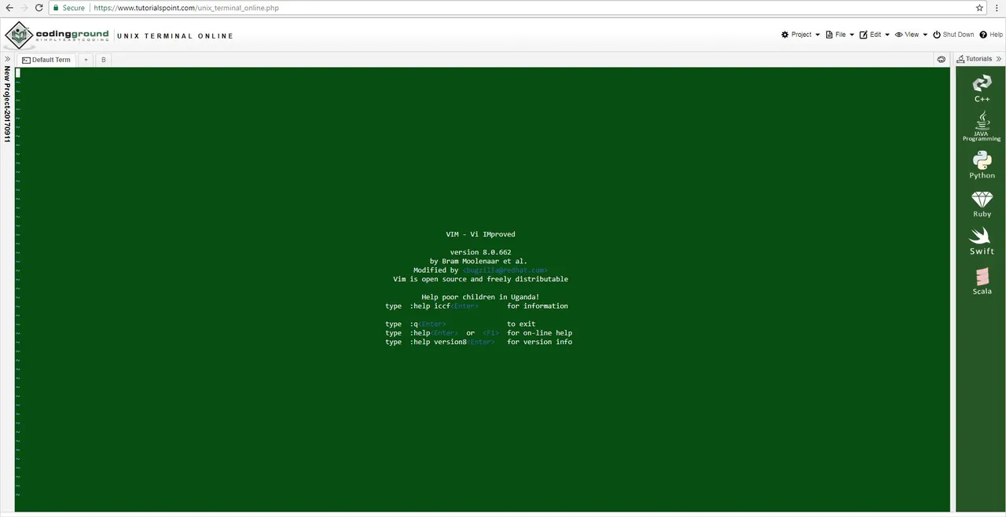
Task: Click the Coding Ground logo
Action: point(56,35)
